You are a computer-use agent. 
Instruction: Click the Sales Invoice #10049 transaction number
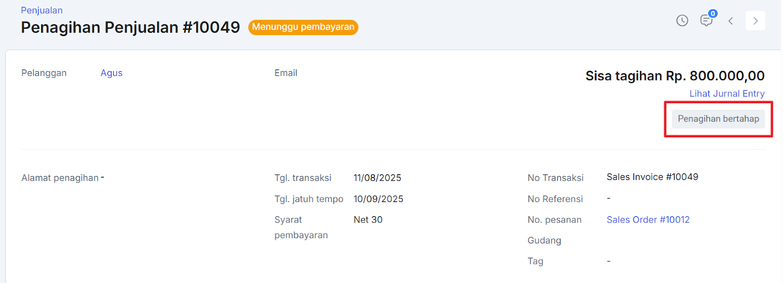(x=652, y=177)
